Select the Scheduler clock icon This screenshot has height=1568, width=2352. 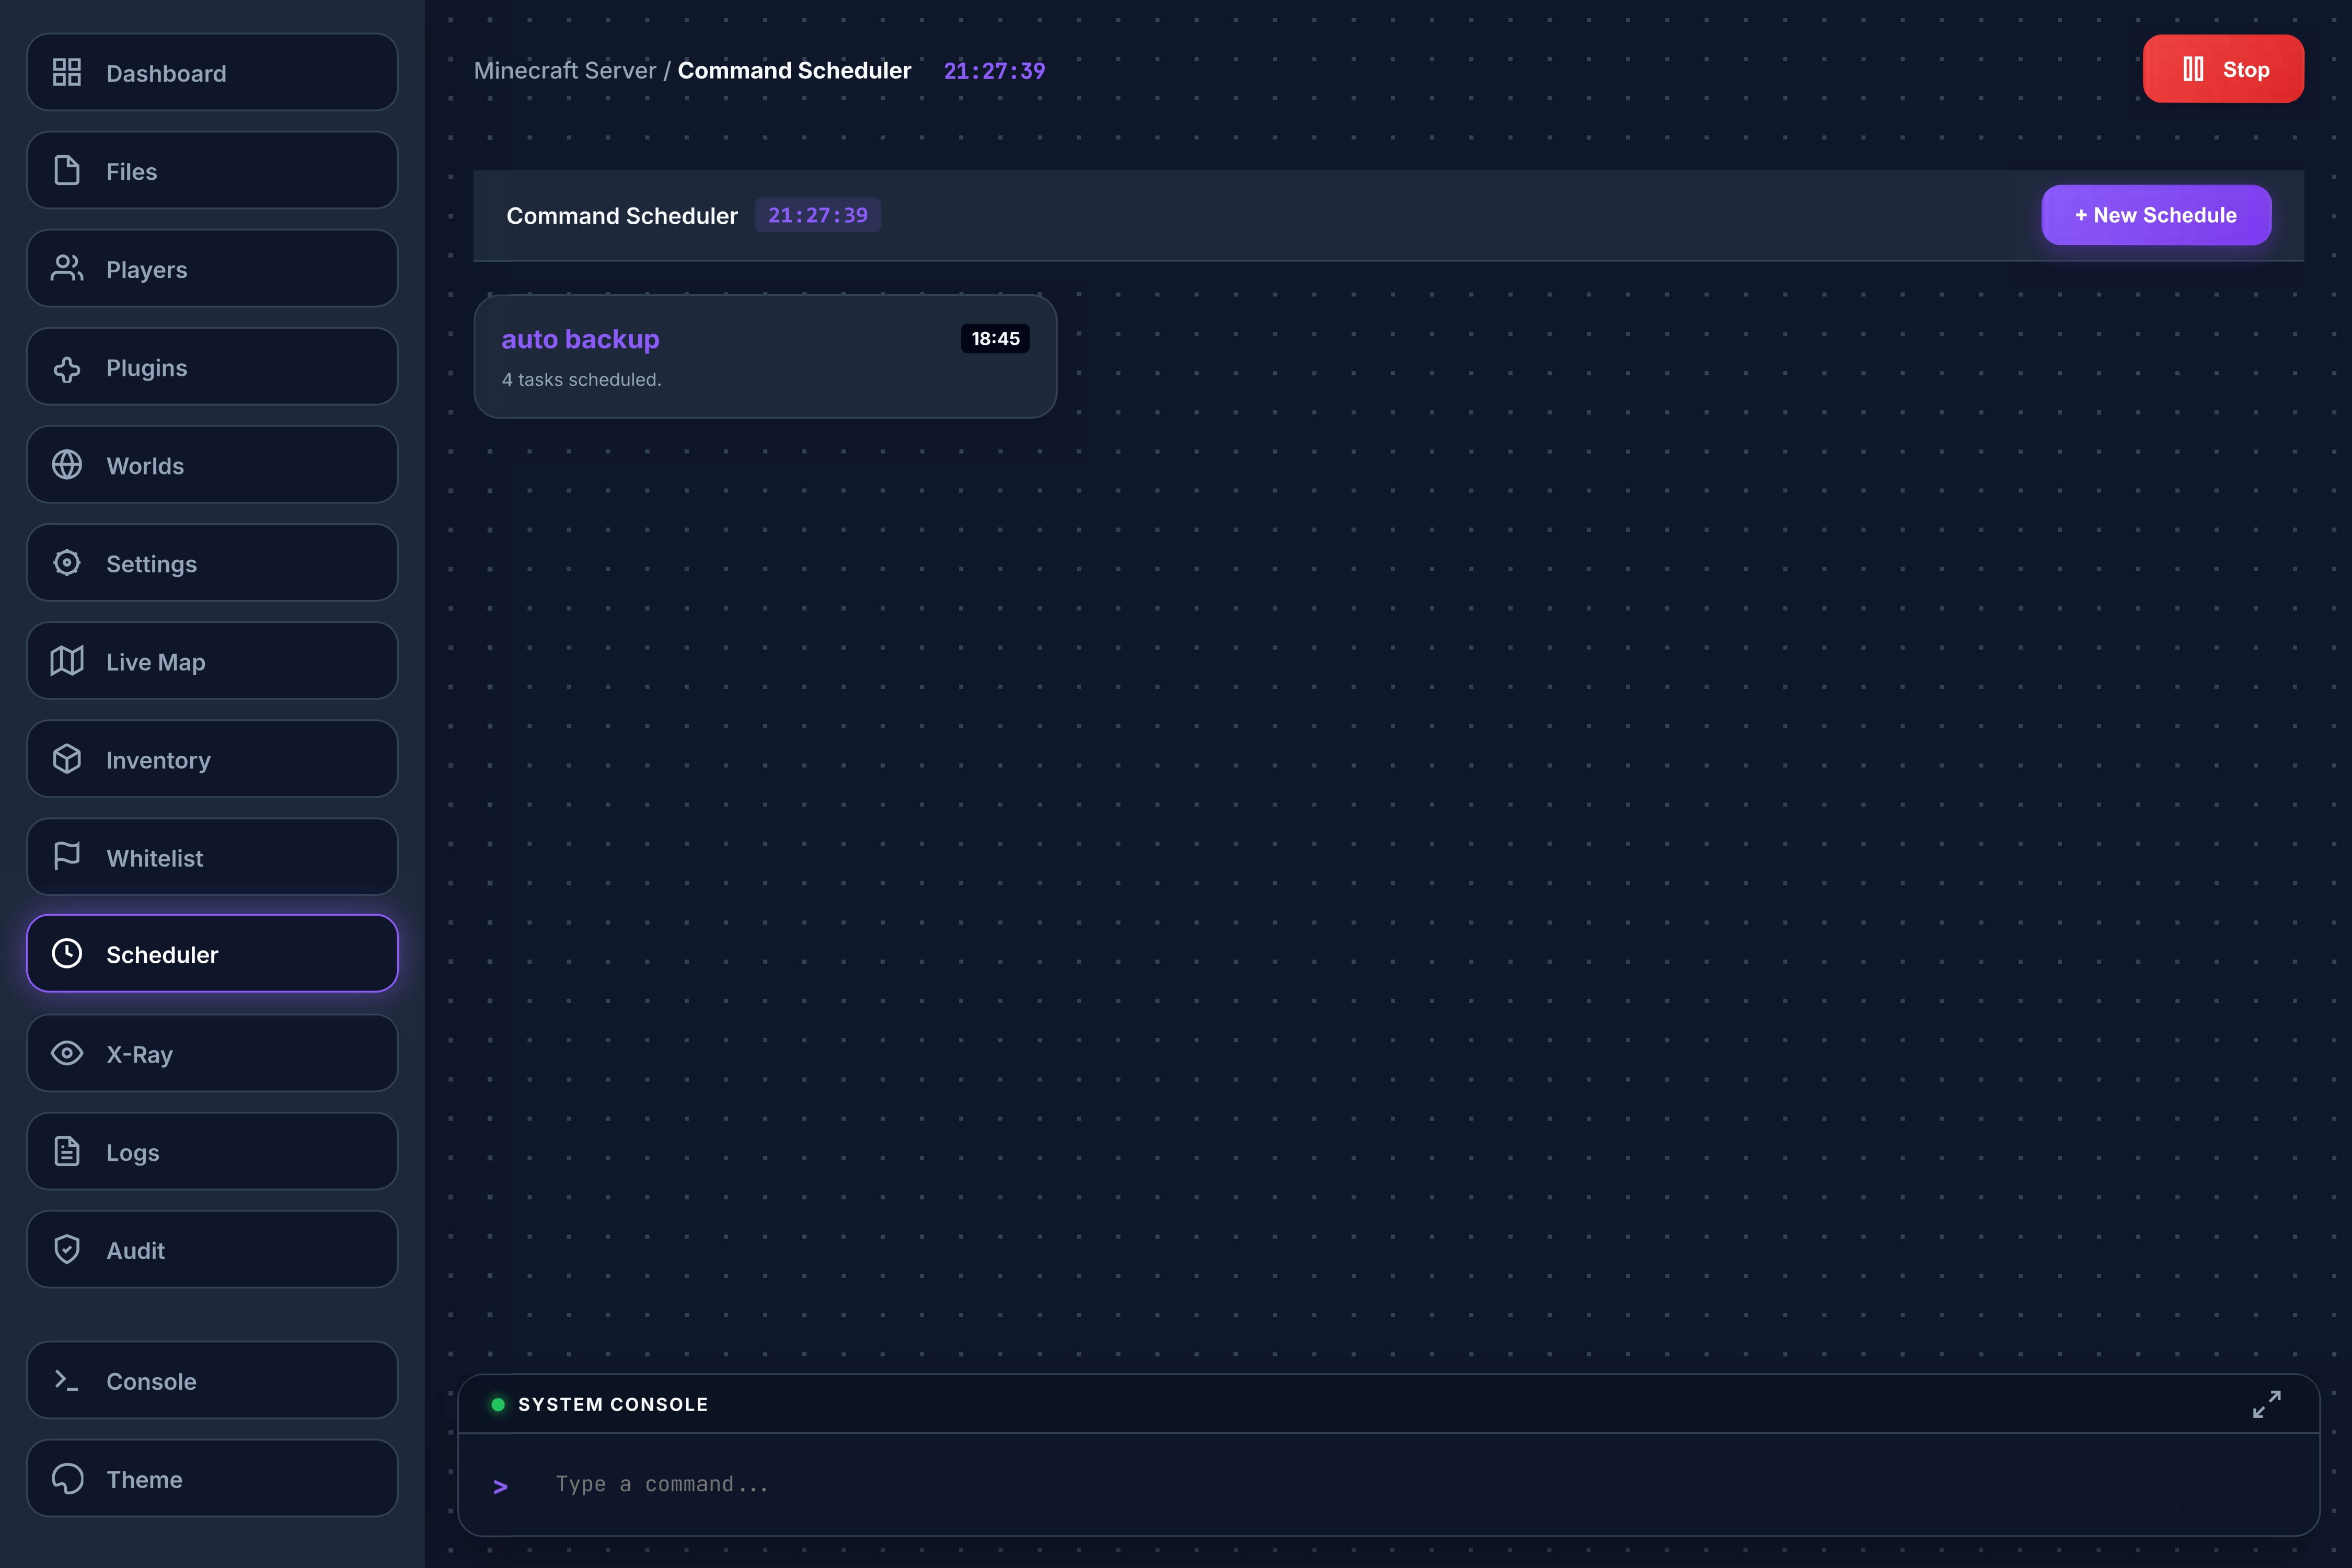(x=66, y=954)
